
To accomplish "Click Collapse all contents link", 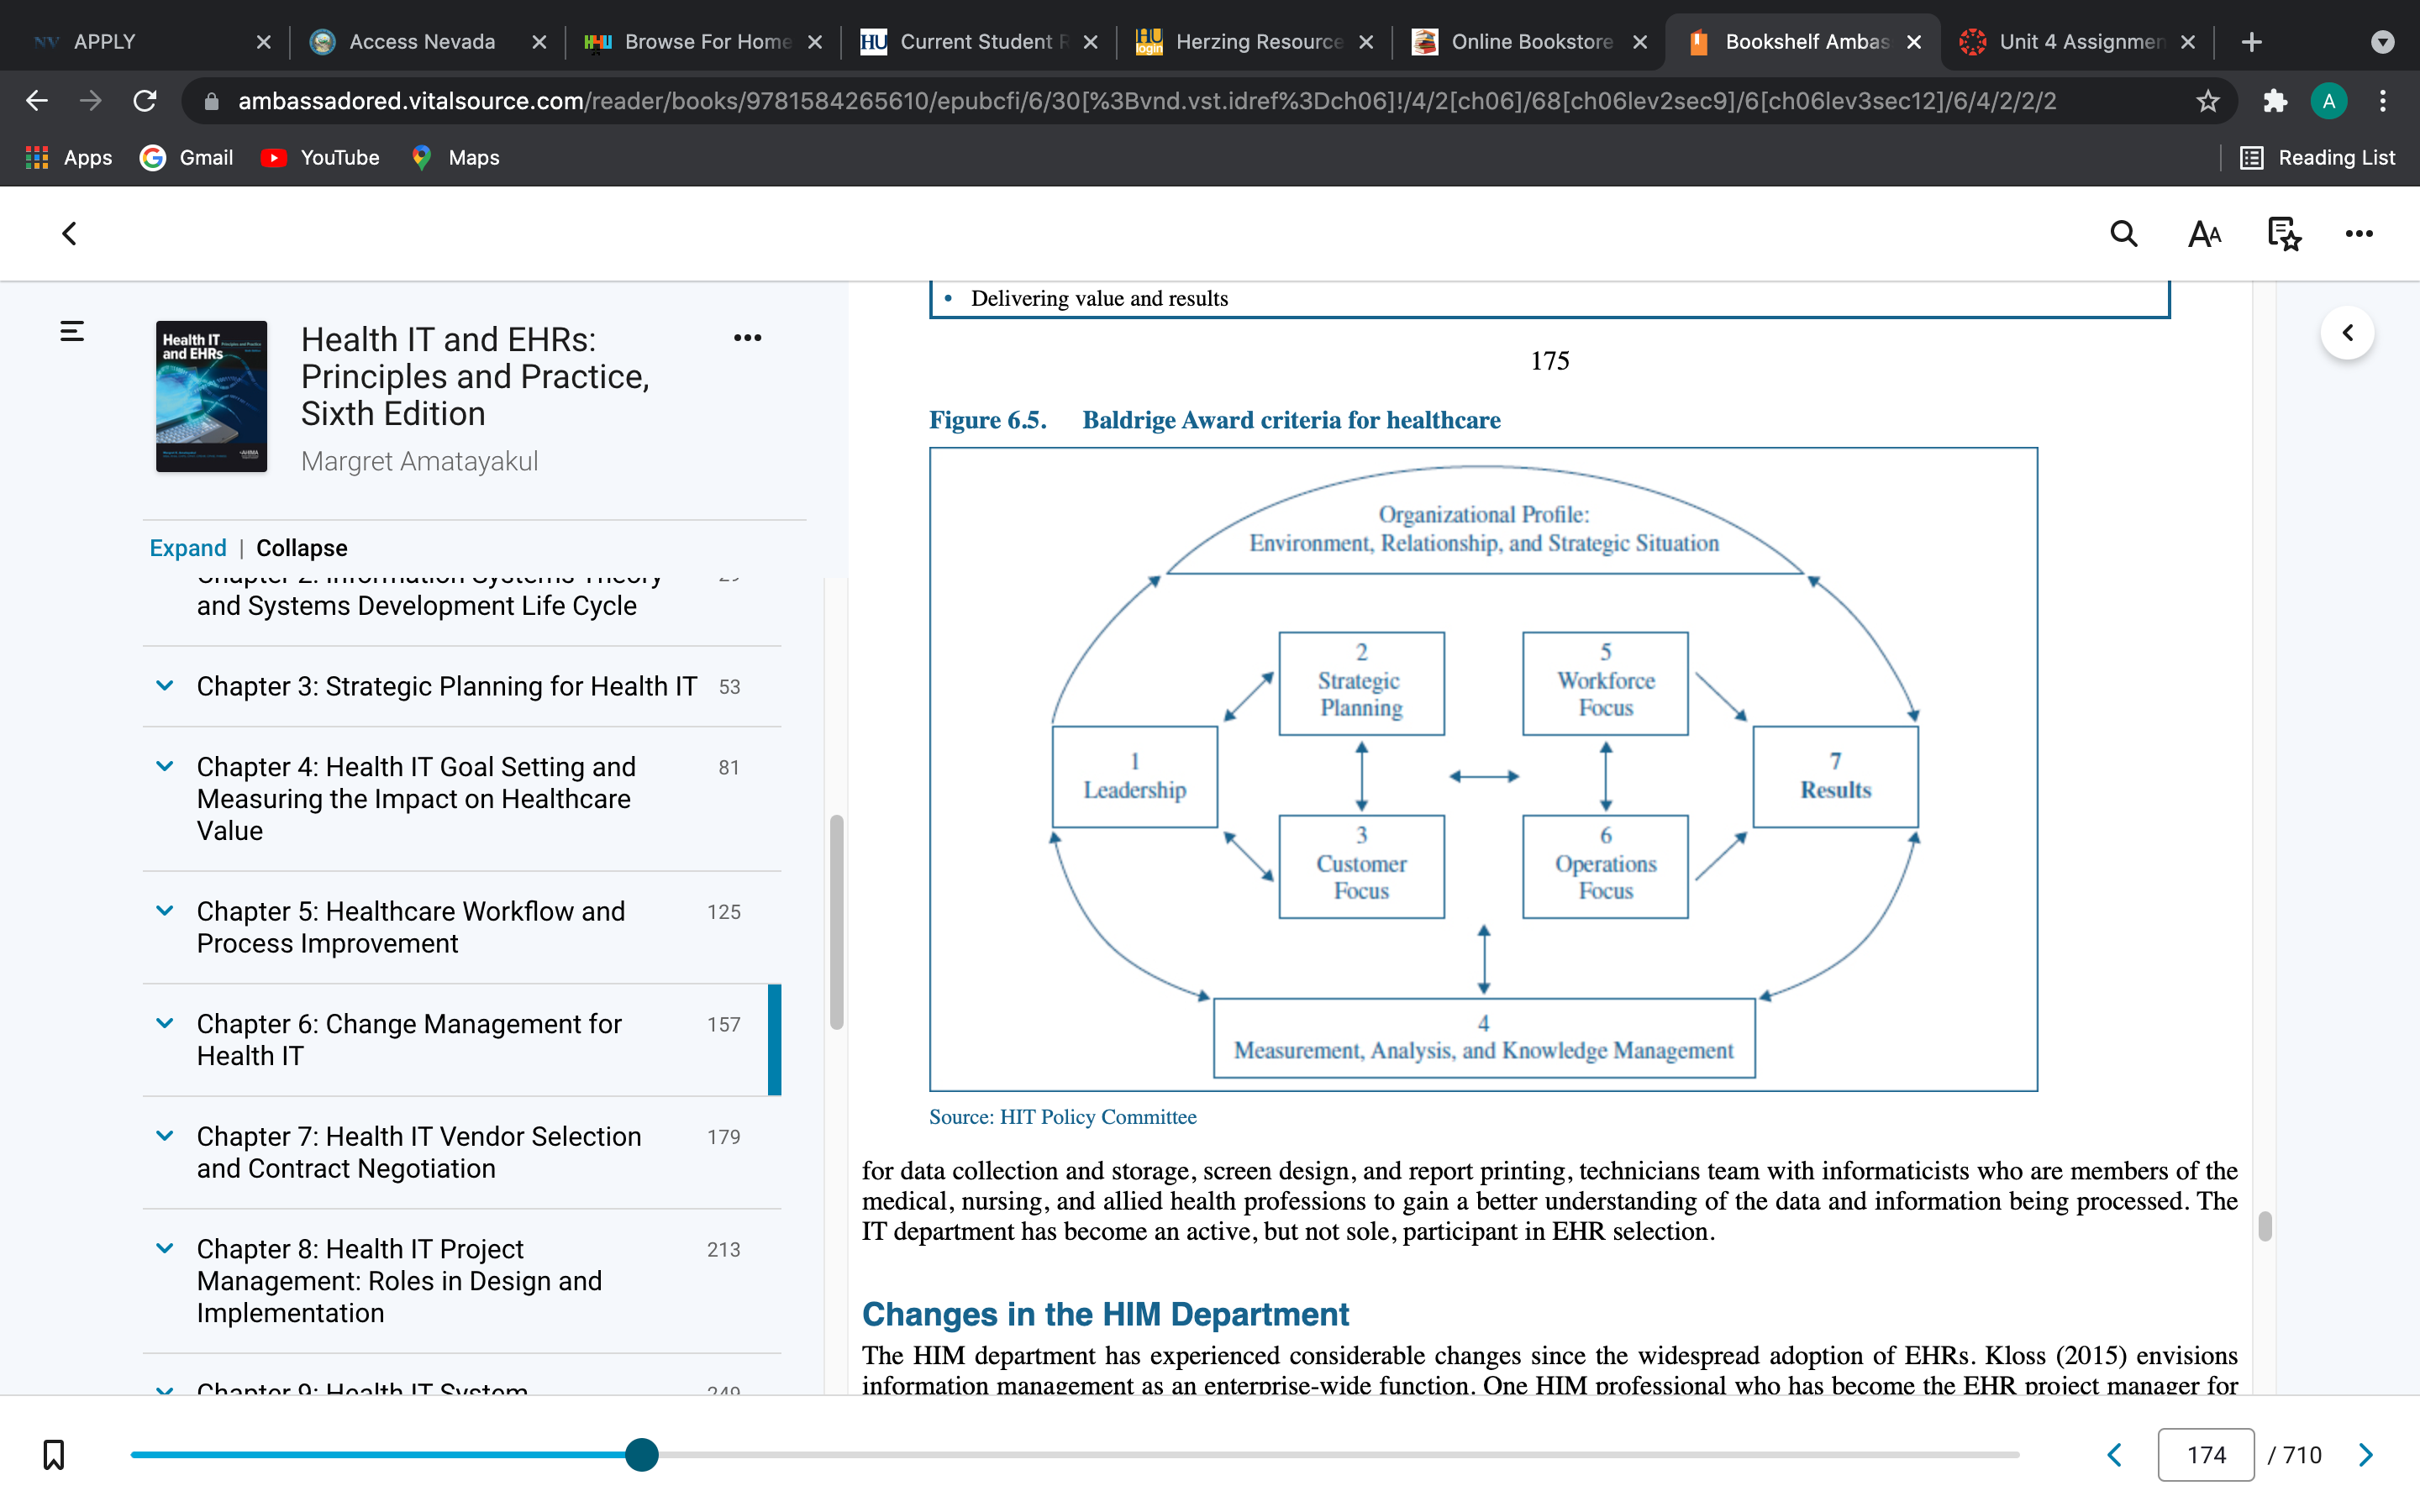I will click(x=302, y=548).
